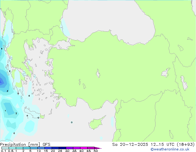Click the magenta swatch between 40 and 45
Screen dimensions: 196x152
click(84, 148)
